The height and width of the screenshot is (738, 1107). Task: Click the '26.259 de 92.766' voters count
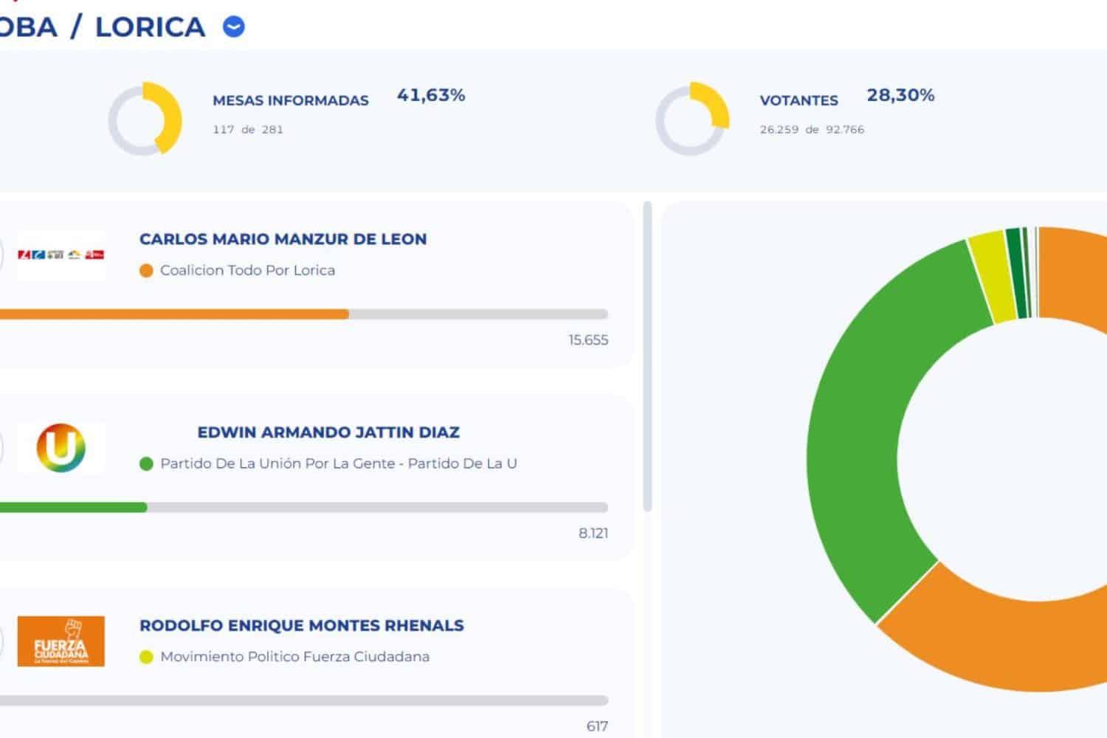[812, 130]
